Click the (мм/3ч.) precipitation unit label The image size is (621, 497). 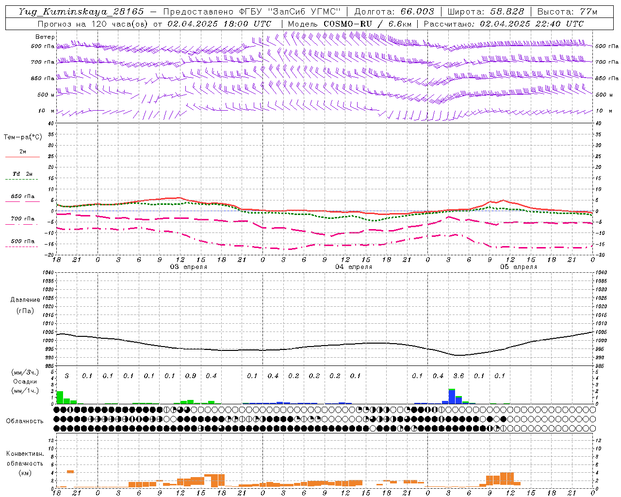point(25,373)
